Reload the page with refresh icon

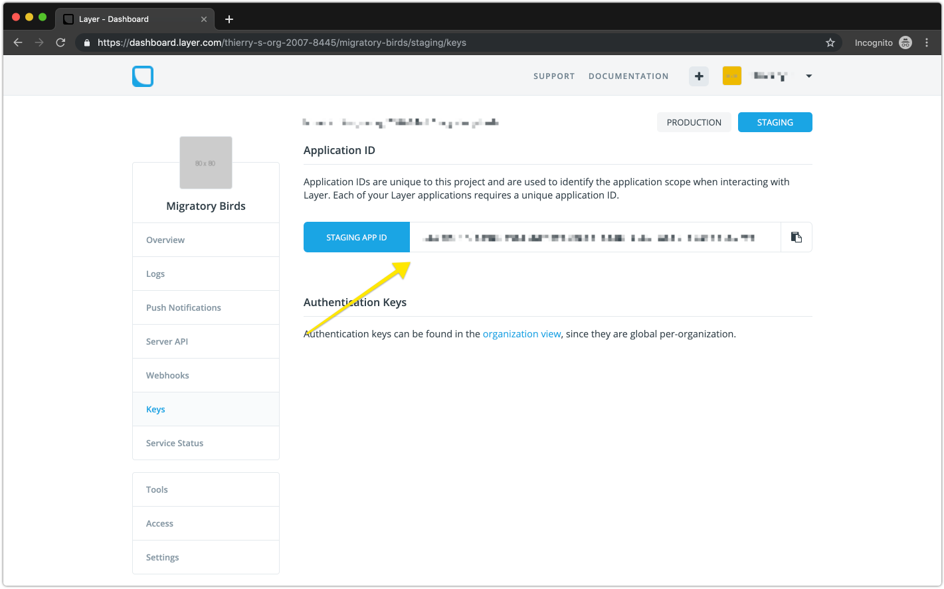coord(60,42)
